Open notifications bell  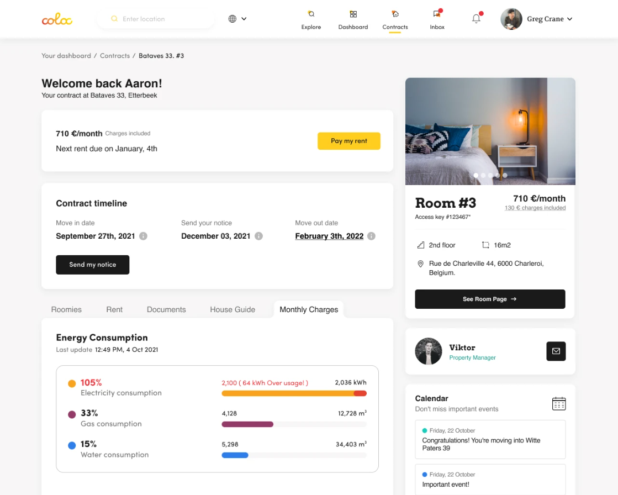(476, 19)
